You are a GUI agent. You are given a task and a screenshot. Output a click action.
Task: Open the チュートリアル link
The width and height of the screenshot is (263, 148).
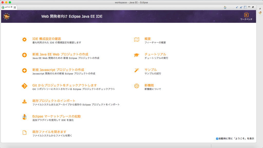click(x=155, y=54)
